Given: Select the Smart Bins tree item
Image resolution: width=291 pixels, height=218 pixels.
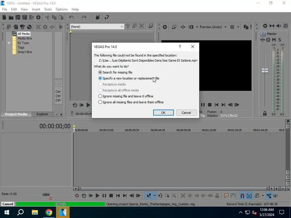Looking at the screenshot, I should (x=25, y=52).
